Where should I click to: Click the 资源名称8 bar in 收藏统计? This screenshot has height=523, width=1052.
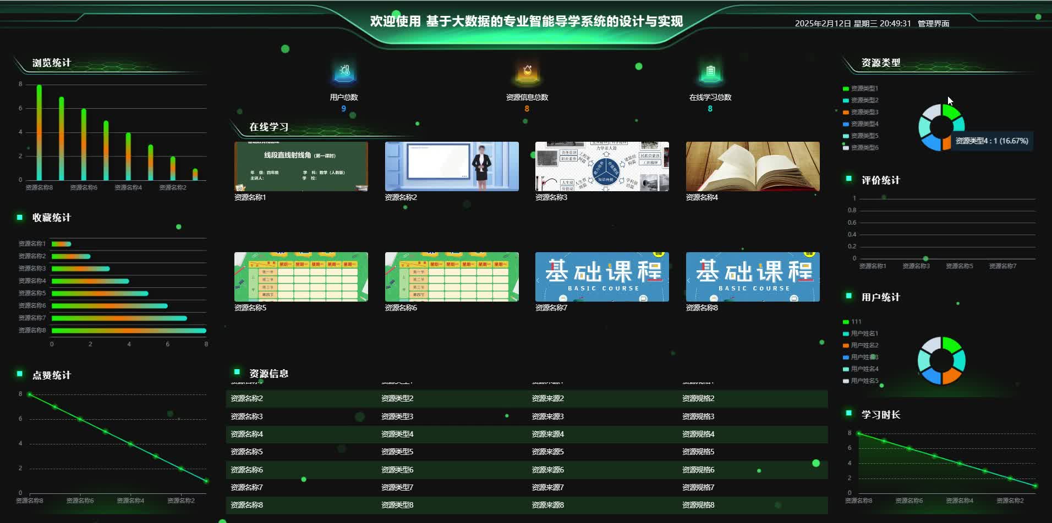point(129,331)
